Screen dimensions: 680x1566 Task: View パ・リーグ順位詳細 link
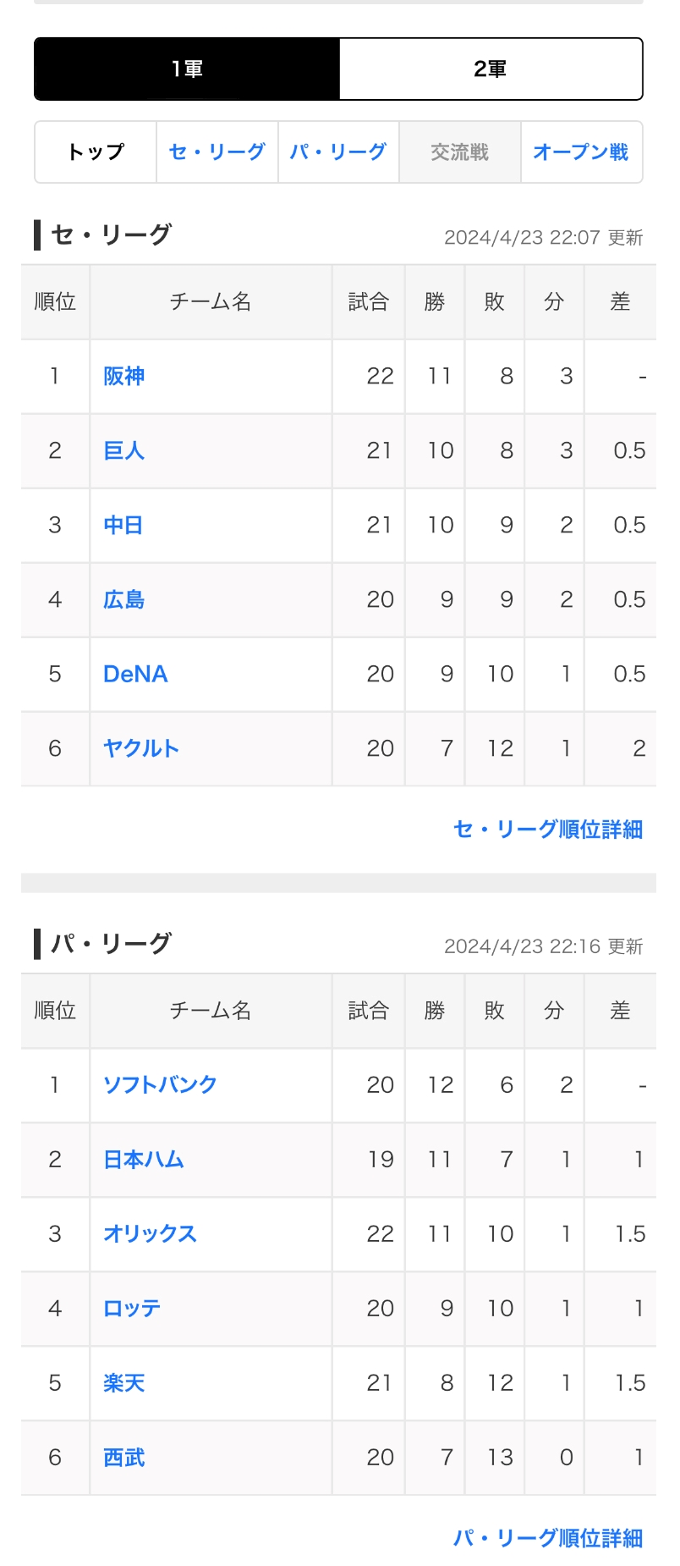click(548, 1538)
